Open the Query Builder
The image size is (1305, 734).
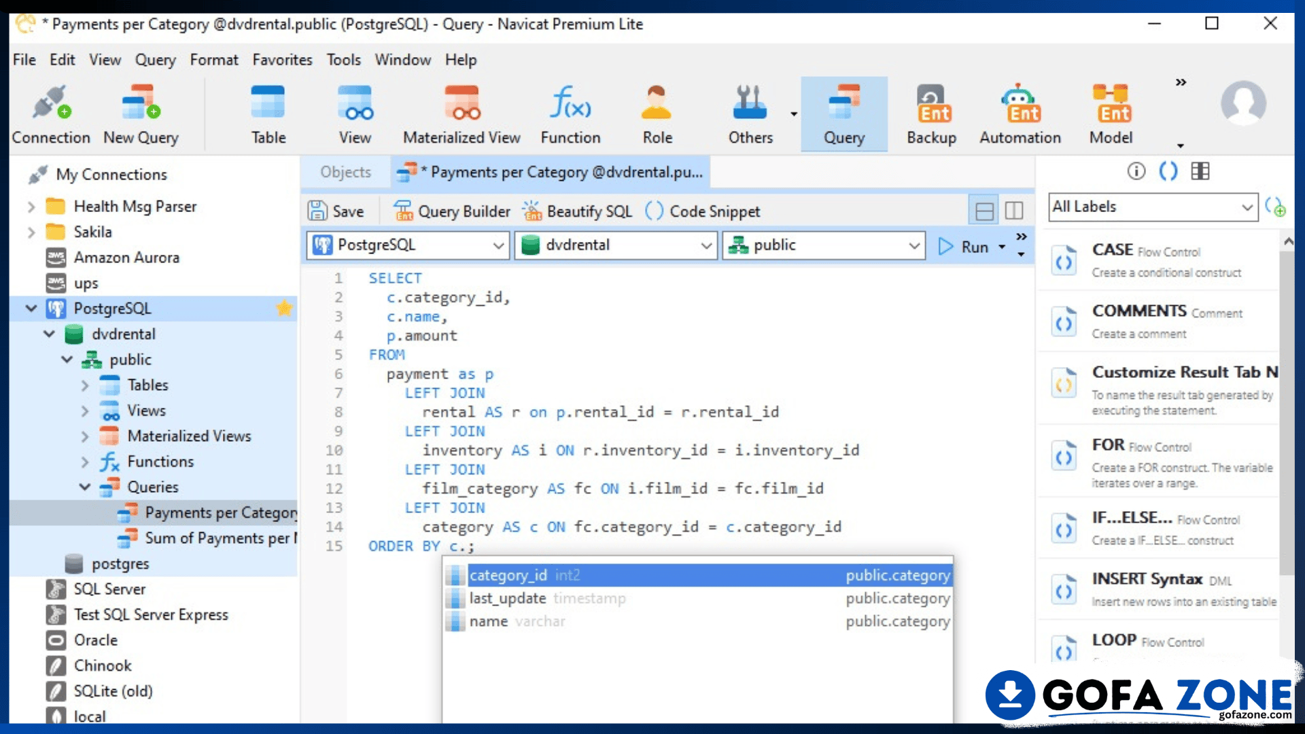(452, 211)
